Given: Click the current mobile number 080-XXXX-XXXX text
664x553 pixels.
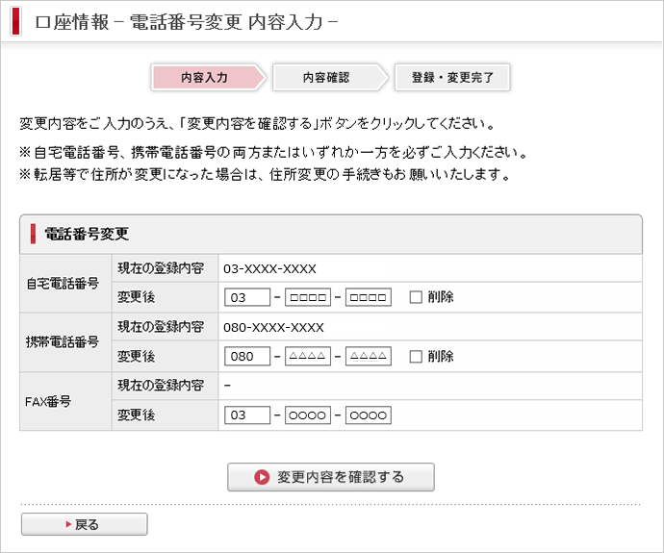Looking at the screenshot, I should [273, 327].
